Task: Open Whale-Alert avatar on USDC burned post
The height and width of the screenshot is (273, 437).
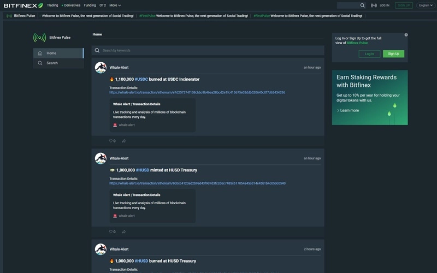Action: point(101,67)
